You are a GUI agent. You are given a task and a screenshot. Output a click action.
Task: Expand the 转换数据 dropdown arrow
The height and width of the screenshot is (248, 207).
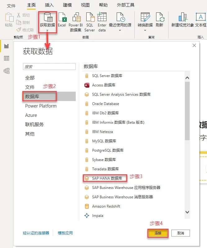(x=145, y=30)
